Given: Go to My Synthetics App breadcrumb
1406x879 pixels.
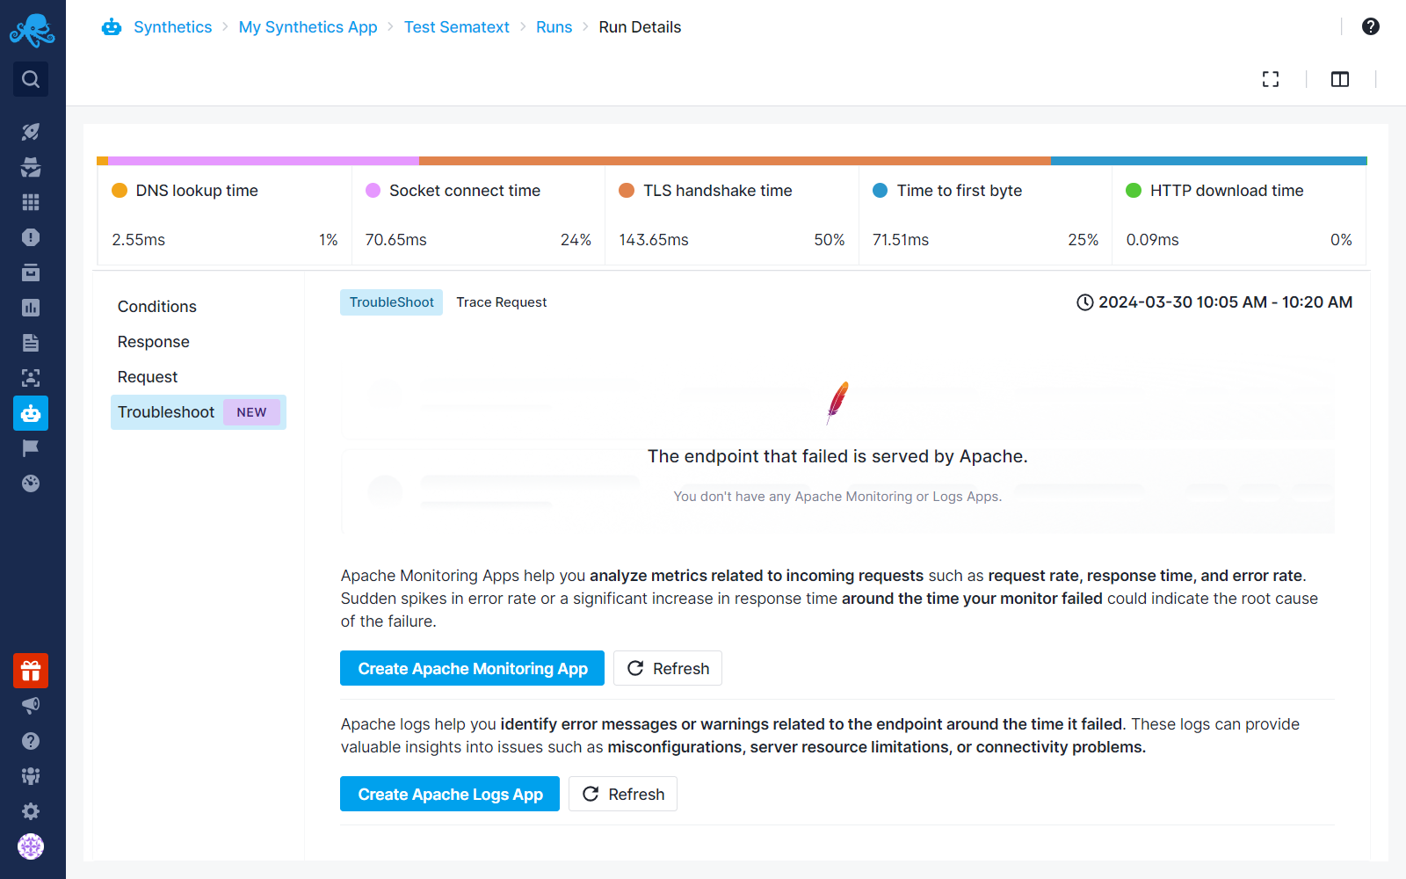Looking at the screenshot, I should click(308, 27).
